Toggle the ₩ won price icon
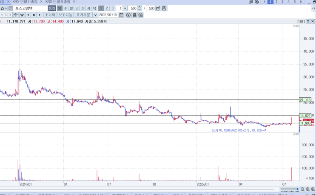Screen dimensions: 316x195 [x=22, y=15]
